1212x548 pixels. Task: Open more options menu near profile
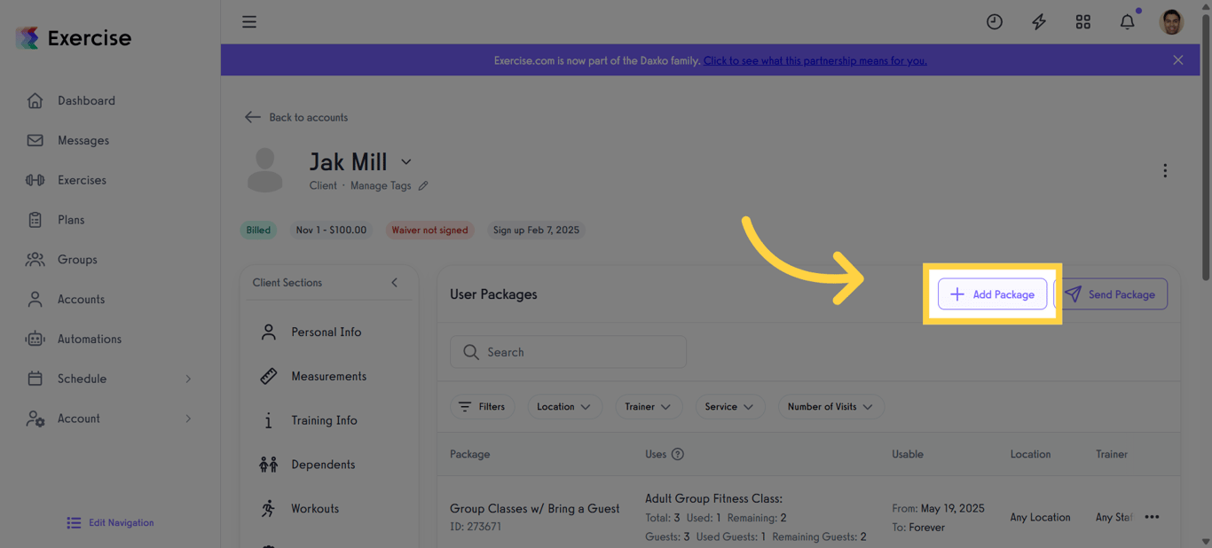tap(1165, 170)
